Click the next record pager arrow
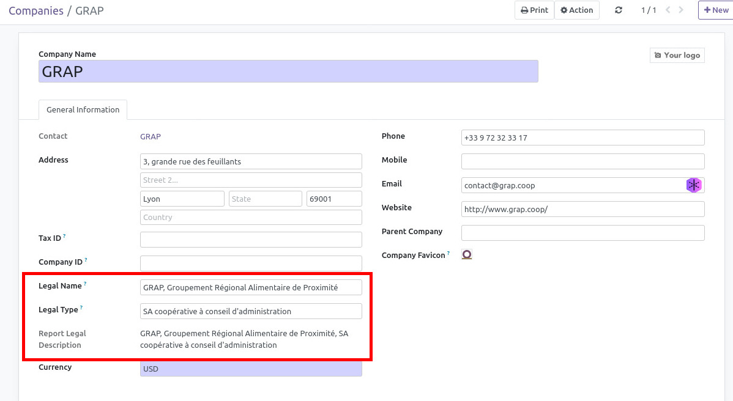This screenshot has height=401, width=733. pos(680,10)
